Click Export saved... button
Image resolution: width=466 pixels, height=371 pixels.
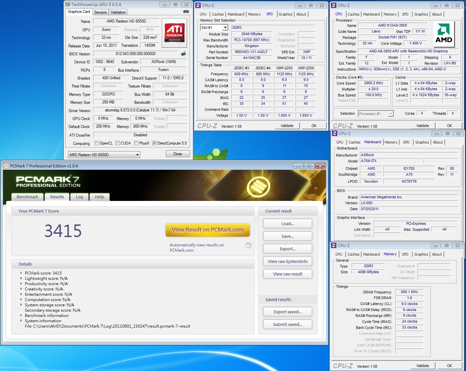pyautogui.click(x=288, y=312)
